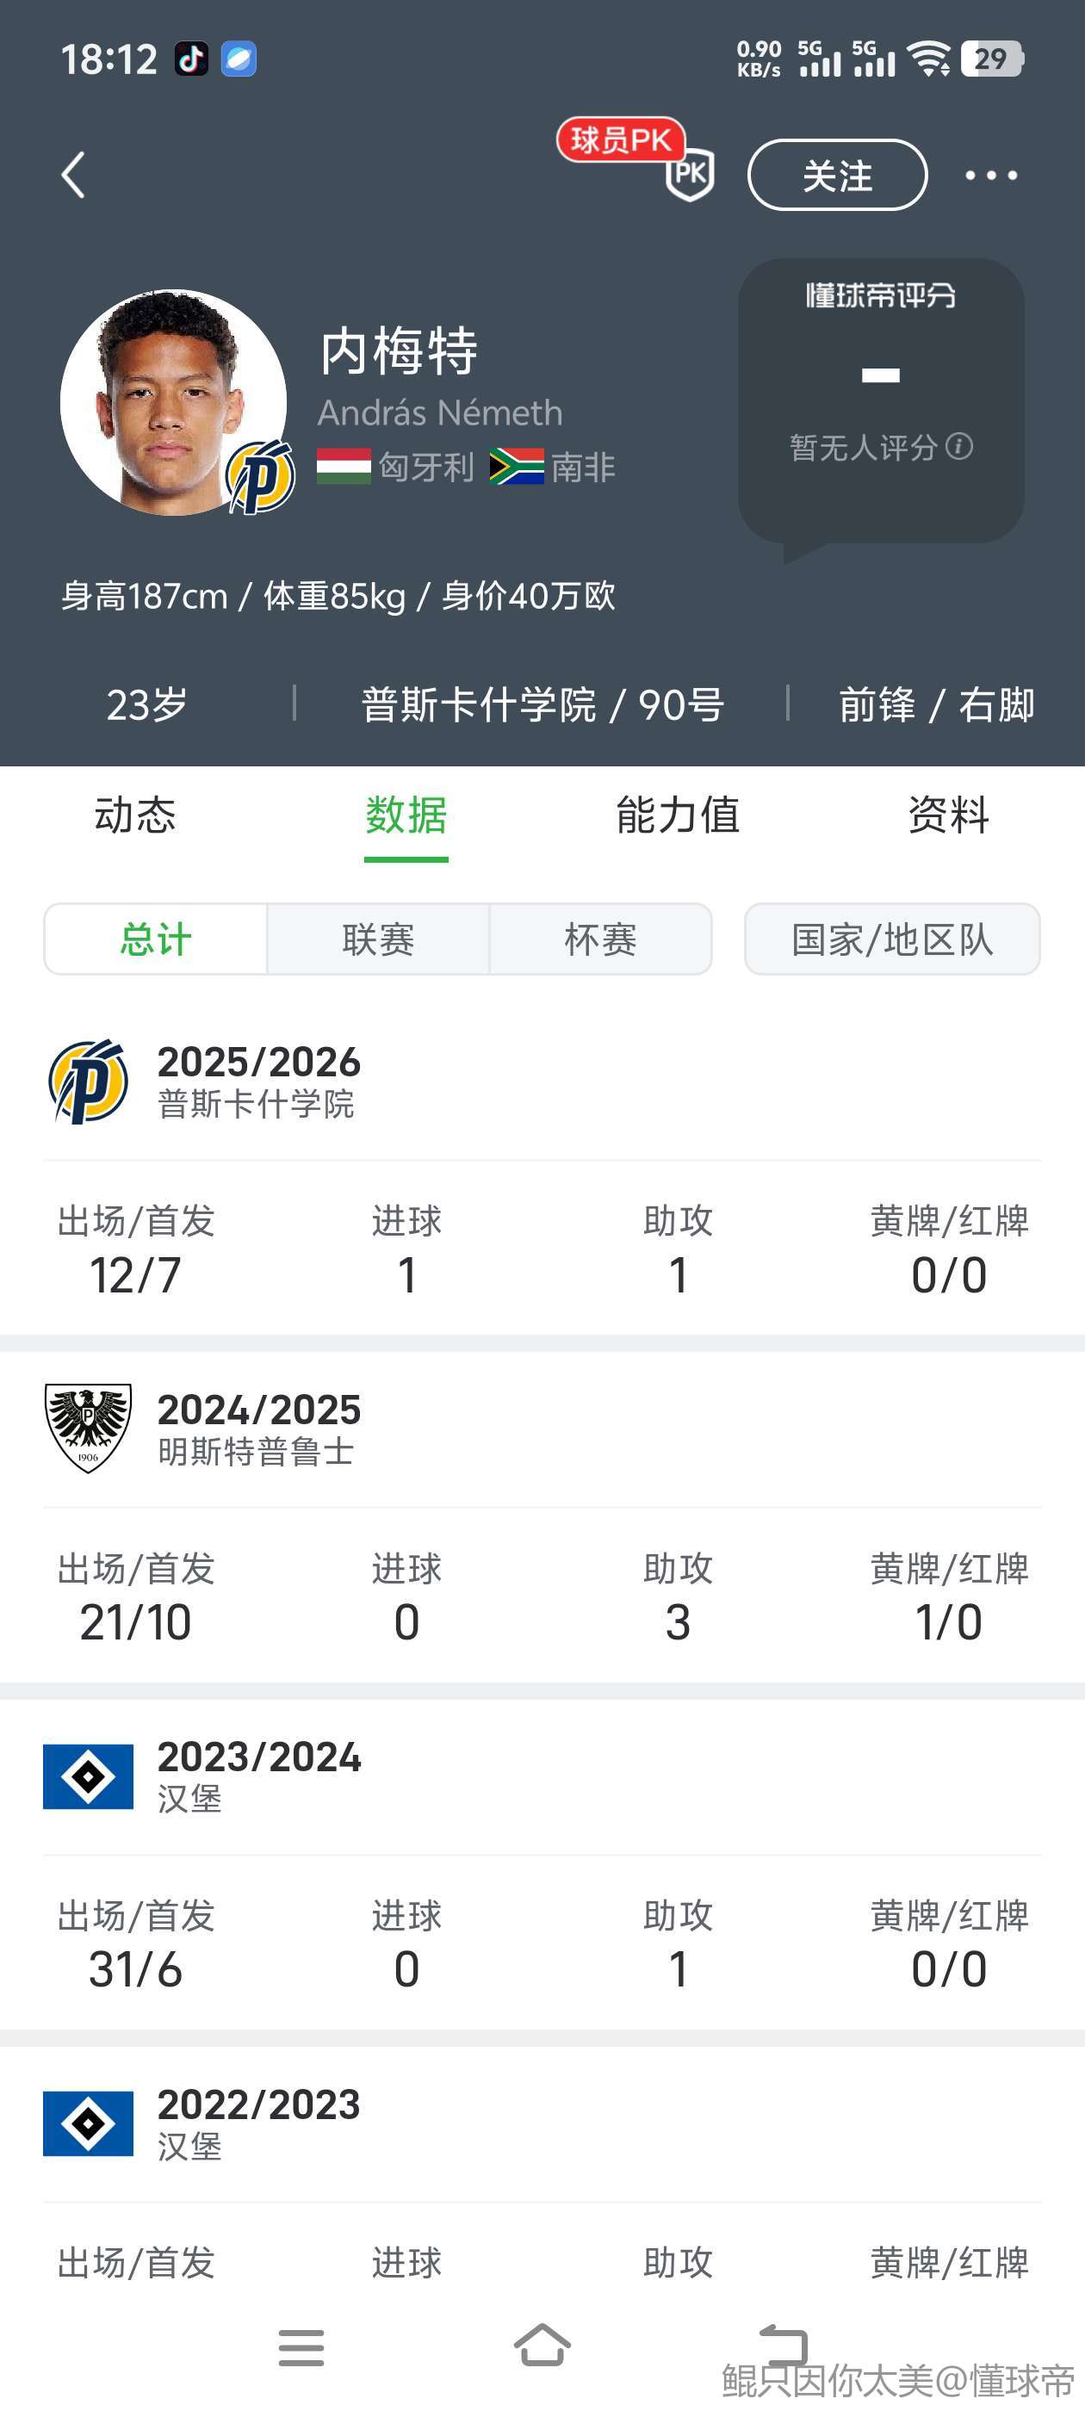The image size is (1085, 2411).
Task: Tap the Hamburg crest for 2023/2024
Action: [88, 1776]
